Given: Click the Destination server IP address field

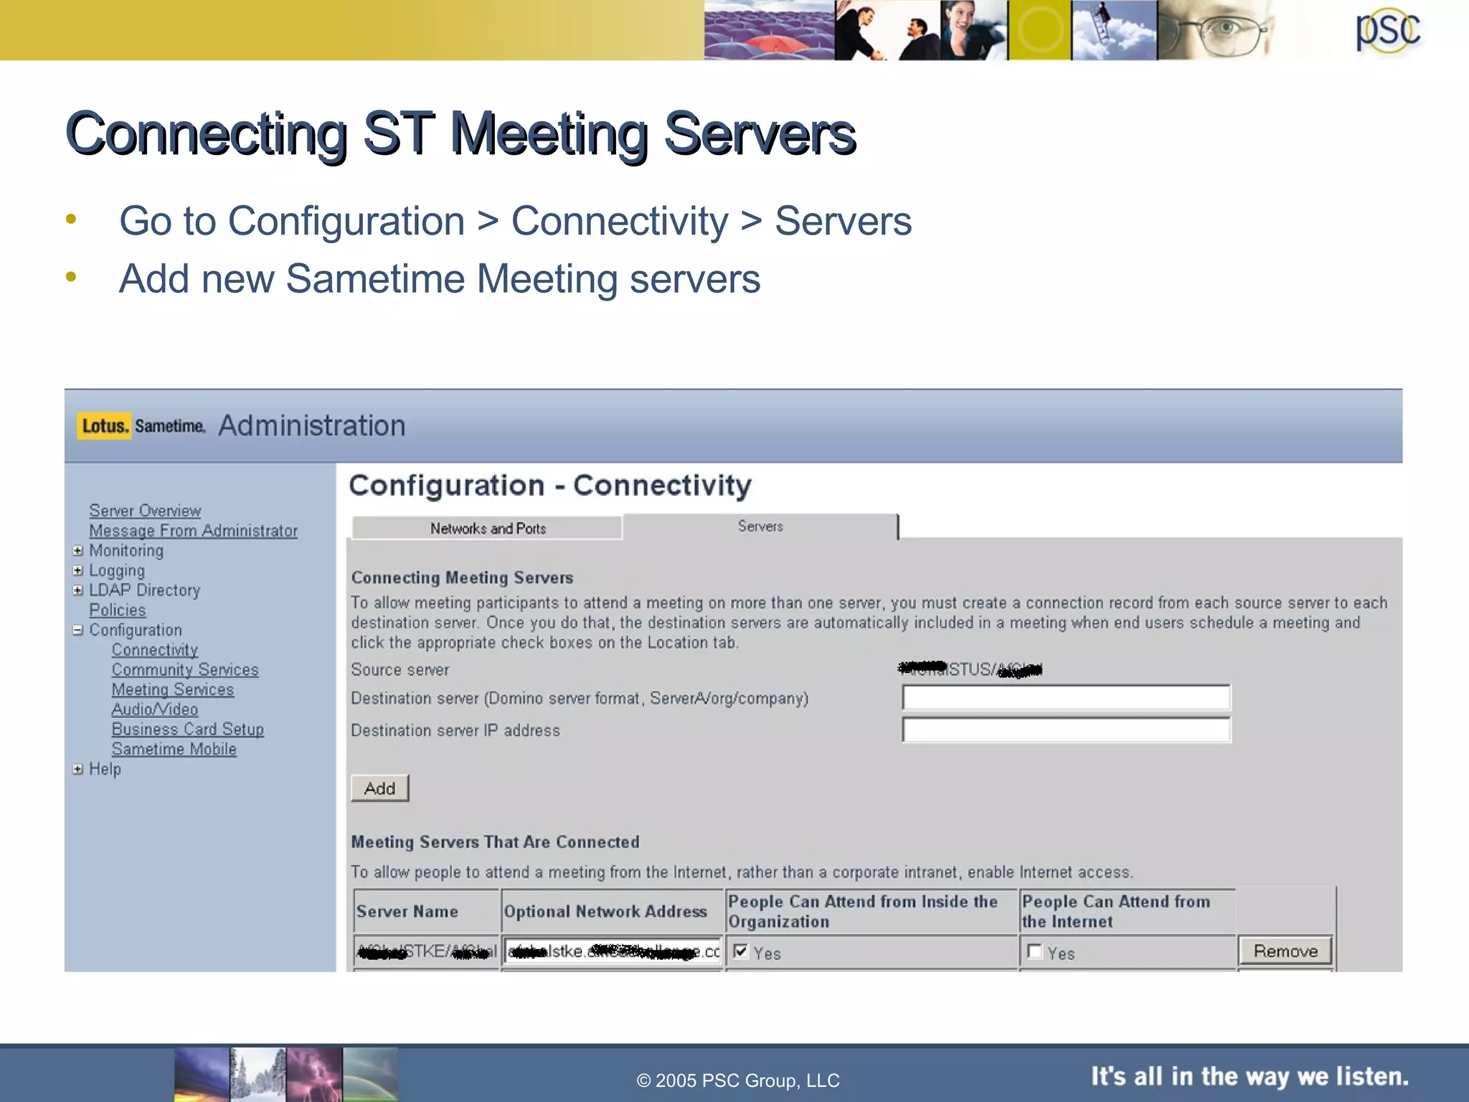Looking at the screenshot, I should pos(1066,730).
